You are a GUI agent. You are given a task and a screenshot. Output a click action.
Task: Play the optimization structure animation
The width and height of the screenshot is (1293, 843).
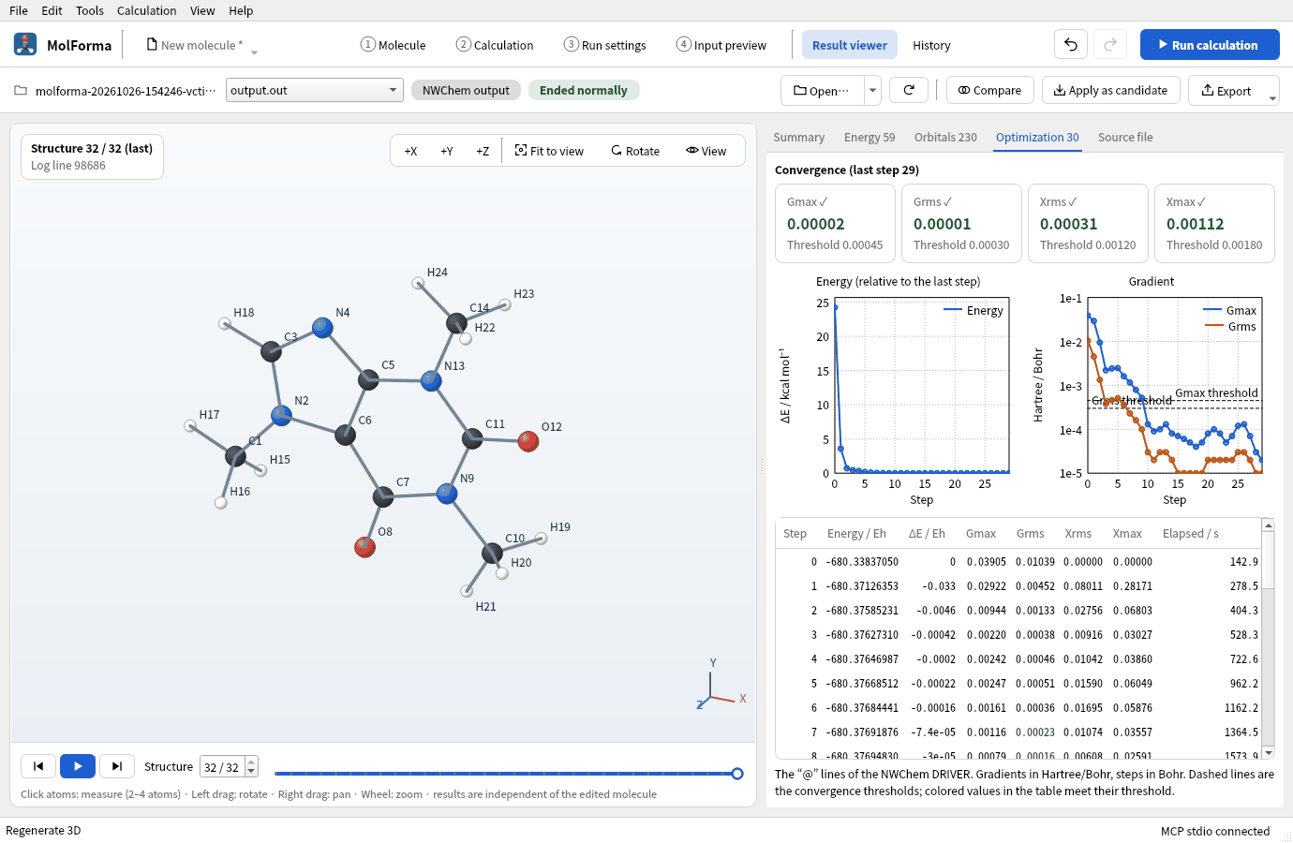click(78, 766)
